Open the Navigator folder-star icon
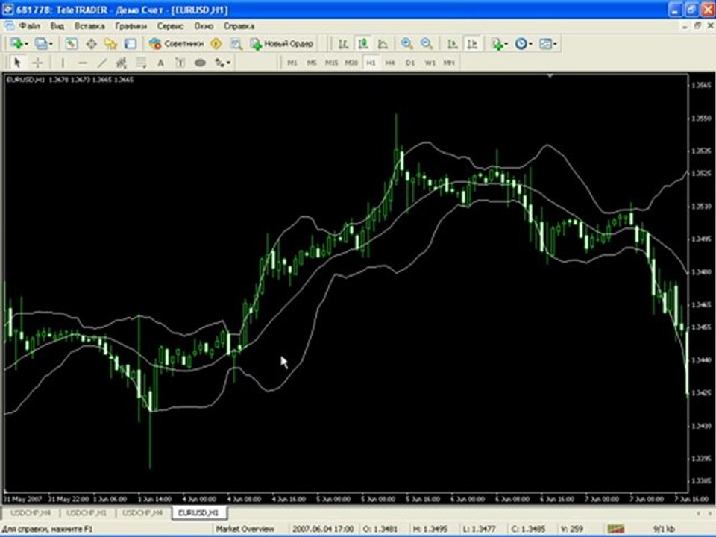 click(110, 44)
